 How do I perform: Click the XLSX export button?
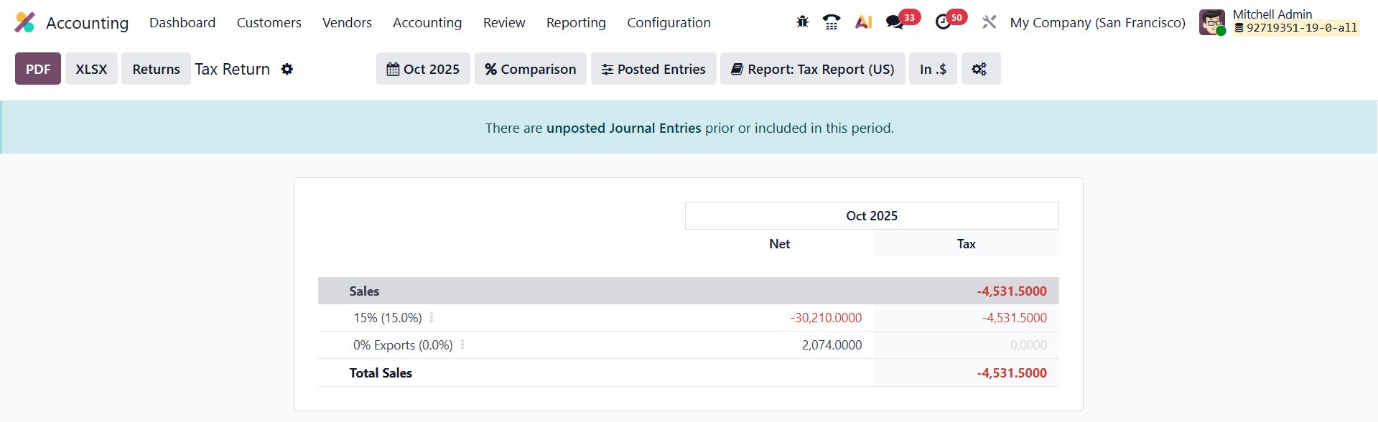tap(91, 69)
